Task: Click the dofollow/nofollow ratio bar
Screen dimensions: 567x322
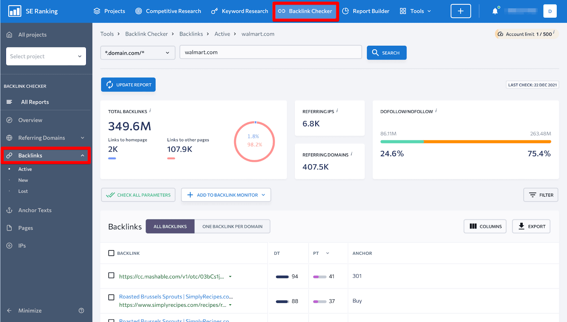Action: (x=466, y=142)
